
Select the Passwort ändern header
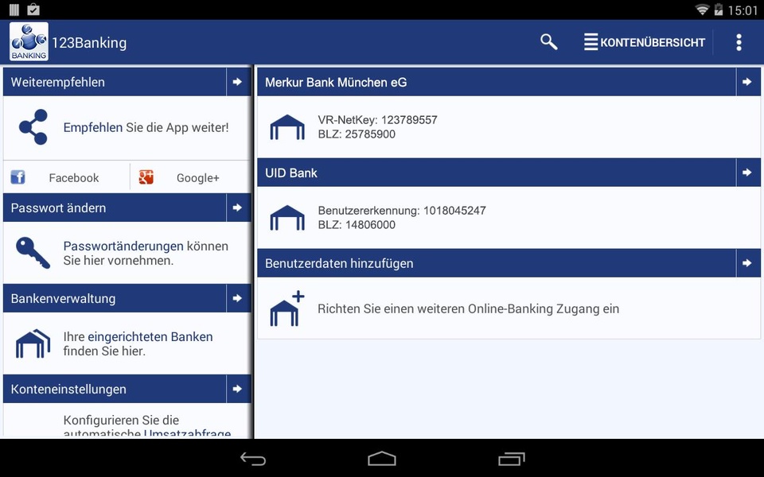click(x=115, y=207)
